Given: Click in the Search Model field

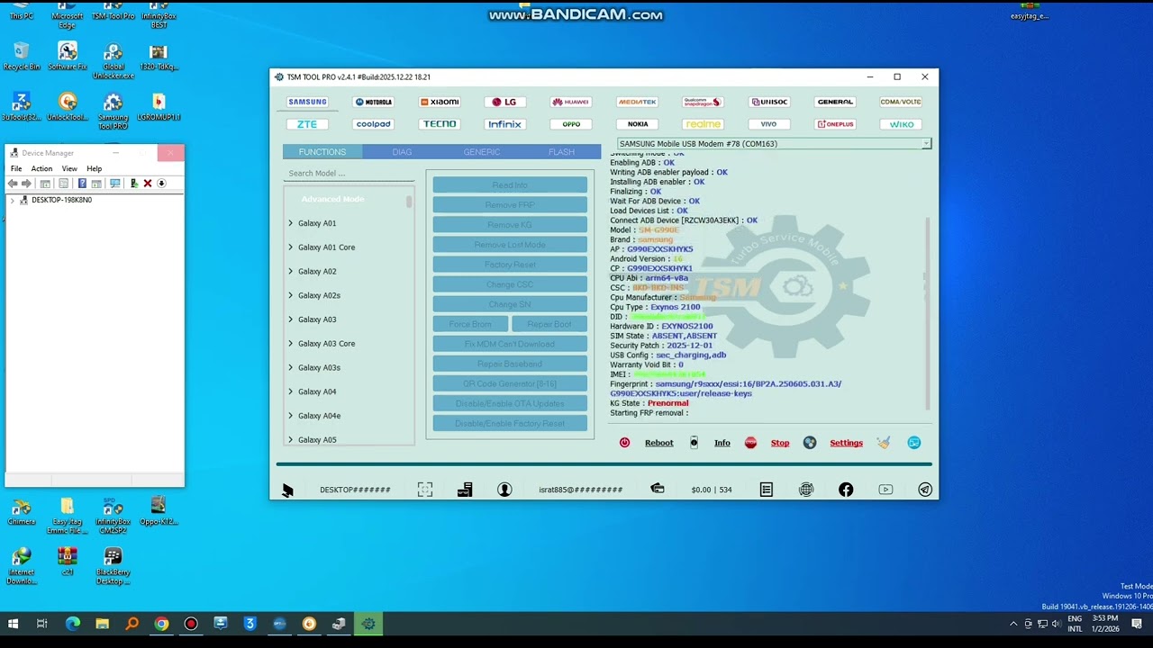Looking at the screenshot, I should click(348, 174).
